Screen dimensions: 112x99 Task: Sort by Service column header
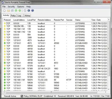pos(69,20)
